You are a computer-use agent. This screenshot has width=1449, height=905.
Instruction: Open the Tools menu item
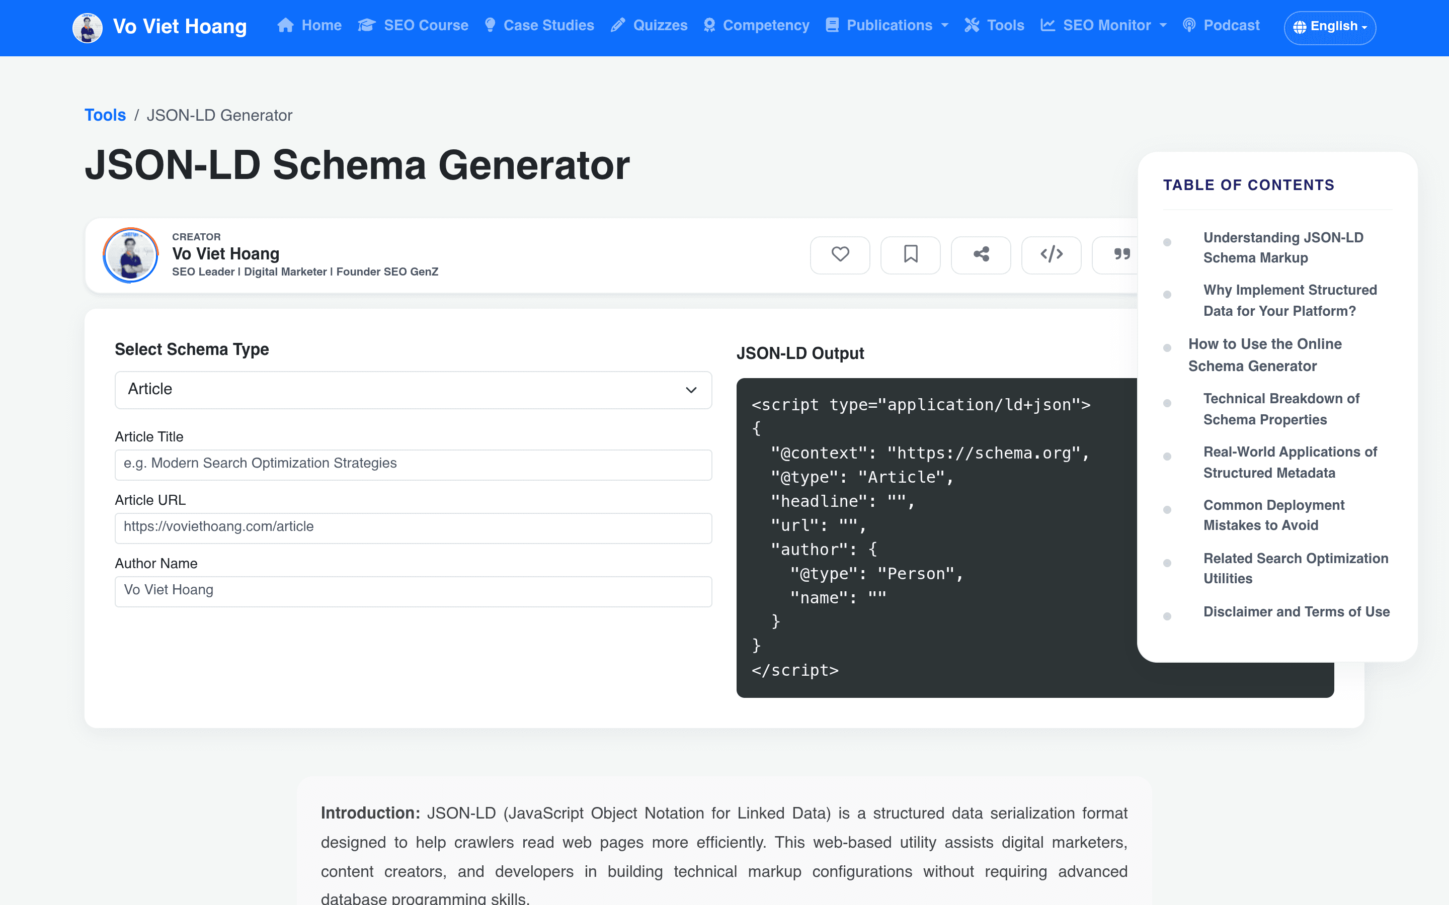click(x=994, y=25)
